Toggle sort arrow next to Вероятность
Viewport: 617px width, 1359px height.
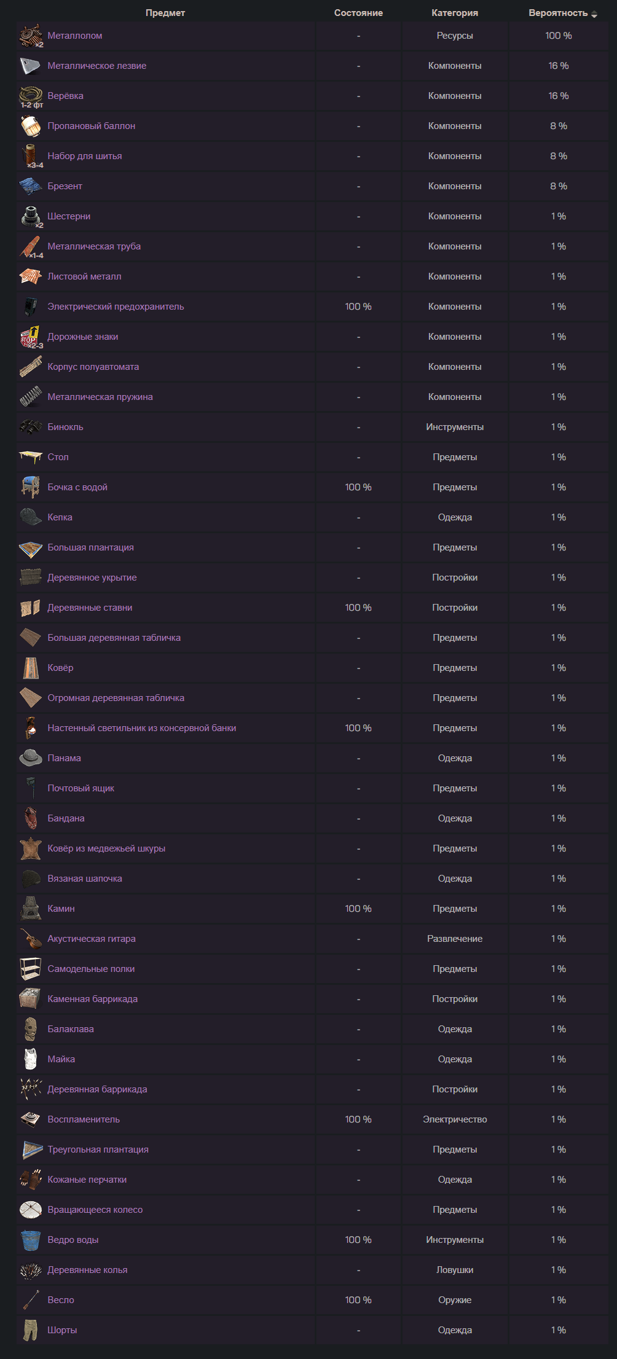(594, 14)
